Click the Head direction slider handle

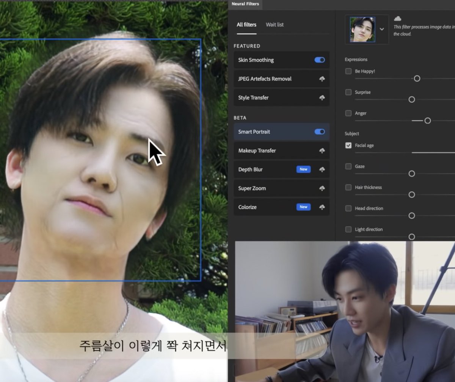tap(412, 216)
